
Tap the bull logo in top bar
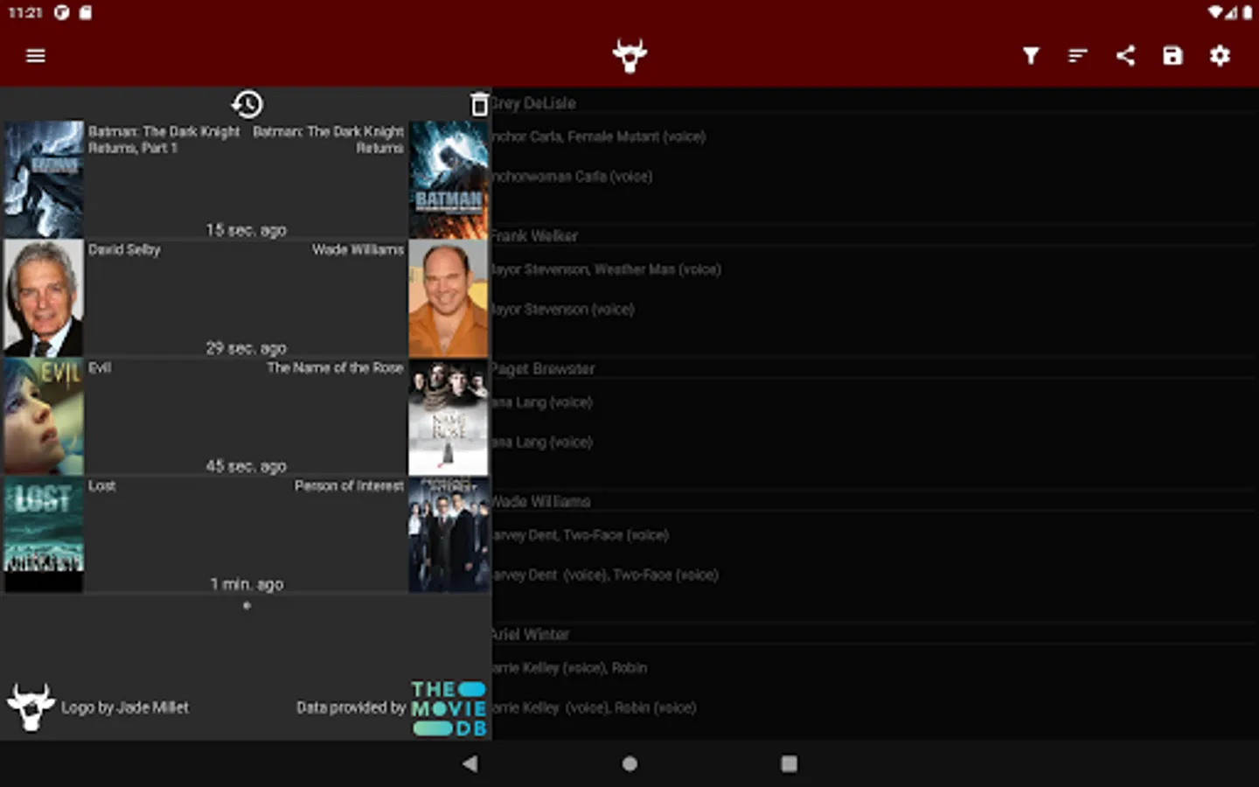629,56
